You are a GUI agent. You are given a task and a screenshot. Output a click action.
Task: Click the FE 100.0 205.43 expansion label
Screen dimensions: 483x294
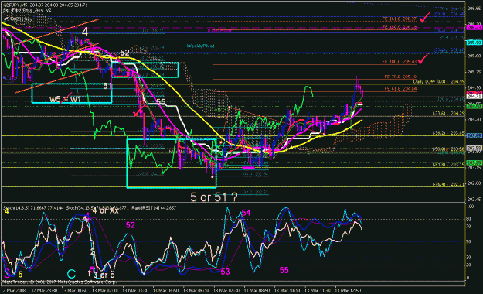[400, 62]
